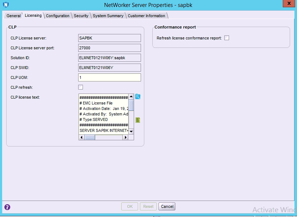Click the green document icon beside license text
The height and width of the screenshot is (217, 297).
138,120
